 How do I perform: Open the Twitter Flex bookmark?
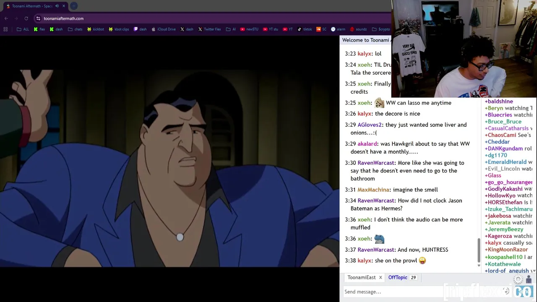(x=209, y=29)
